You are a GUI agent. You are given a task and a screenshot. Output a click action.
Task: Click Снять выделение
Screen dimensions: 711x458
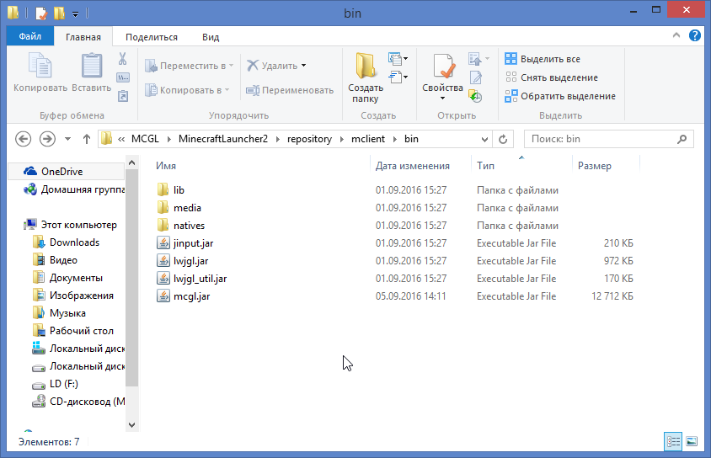click(x=552, y=77)
